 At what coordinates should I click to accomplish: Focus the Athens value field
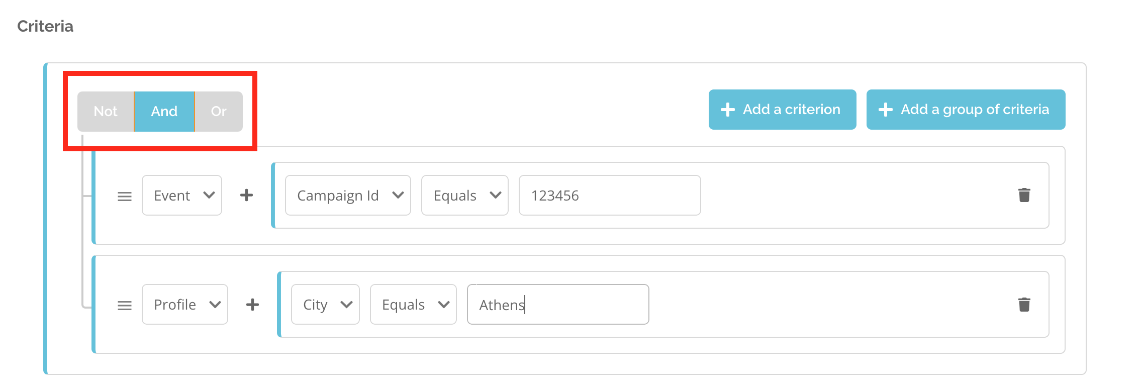click(558, 305)
